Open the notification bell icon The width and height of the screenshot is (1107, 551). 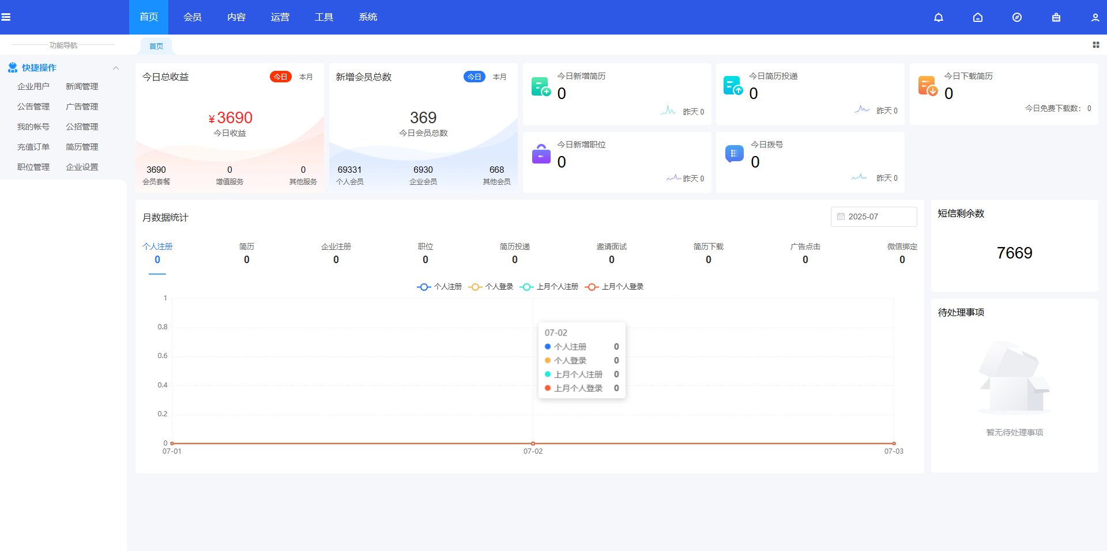[x=938, y=17]
